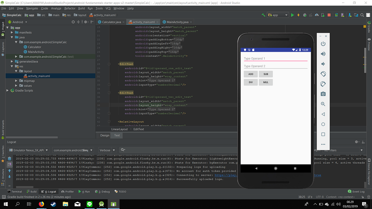Image resolution: width=372 pixels, height=209 pixels.
Task: Click the Debug app bug icon in toolbar
Action: click(x=305, y=15)
